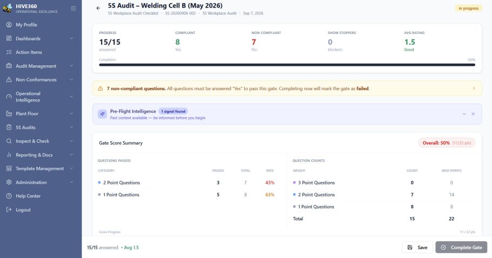This screenshot has width=492, height=258.
Task: Click the '5S Workplace Audit Checklist' breadcrumb
Action: point(133,13)
